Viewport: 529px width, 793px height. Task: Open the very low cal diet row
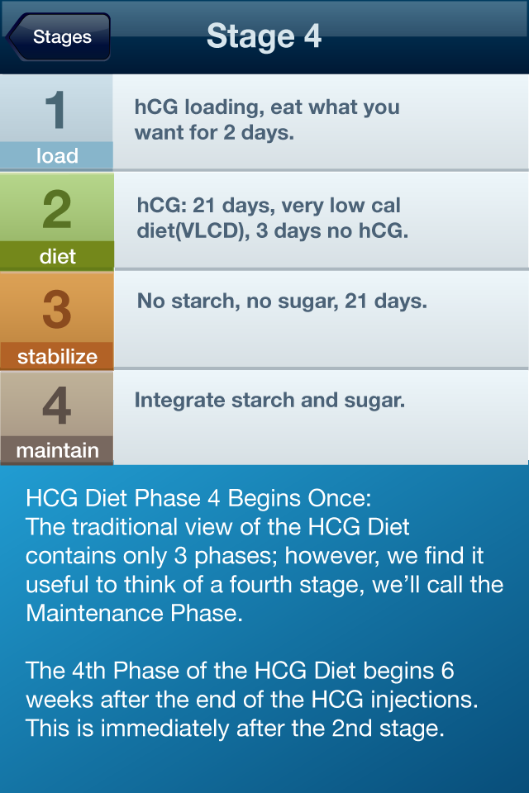point(320,219)
